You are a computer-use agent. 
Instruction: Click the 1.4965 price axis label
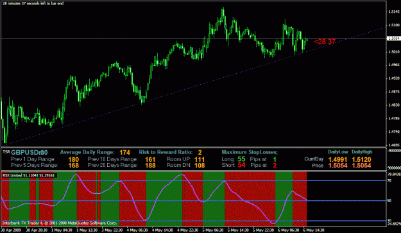(x=394, y=65)
